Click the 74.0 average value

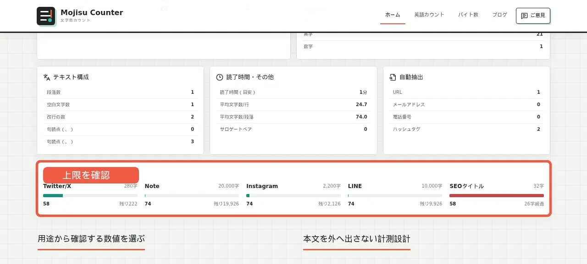tap(361, 117)
